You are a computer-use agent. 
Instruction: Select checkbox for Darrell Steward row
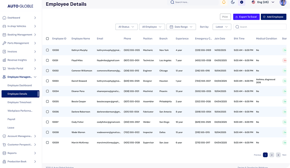tap(47, 81)
